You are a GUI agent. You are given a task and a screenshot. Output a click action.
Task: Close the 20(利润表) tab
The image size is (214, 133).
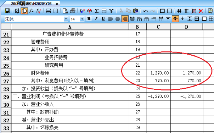pyautogui.click(x=57, y=4)
